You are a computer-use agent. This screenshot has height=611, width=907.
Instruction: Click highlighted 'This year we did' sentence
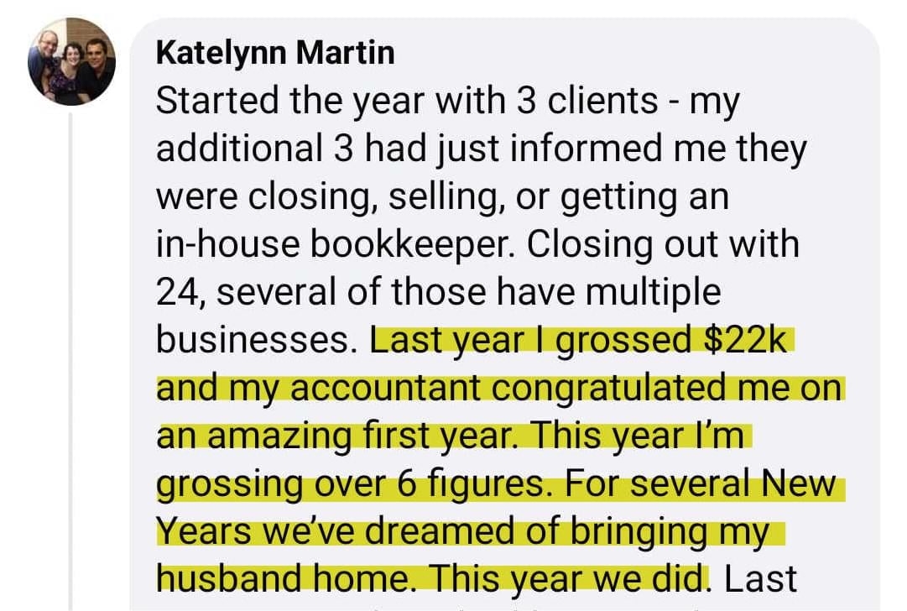point(566,578)
